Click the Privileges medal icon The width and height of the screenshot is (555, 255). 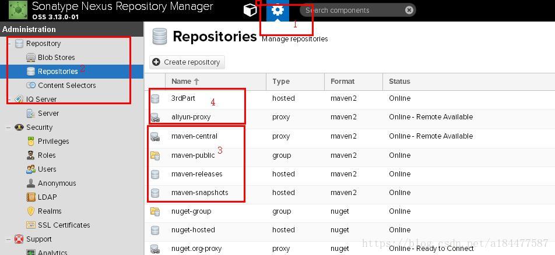pos(31,141)
